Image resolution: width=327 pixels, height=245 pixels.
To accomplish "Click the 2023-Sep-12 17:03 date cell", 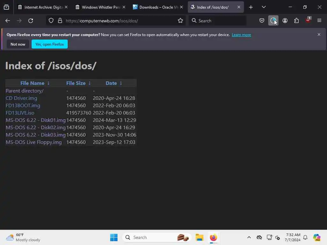I will point(114,142).
